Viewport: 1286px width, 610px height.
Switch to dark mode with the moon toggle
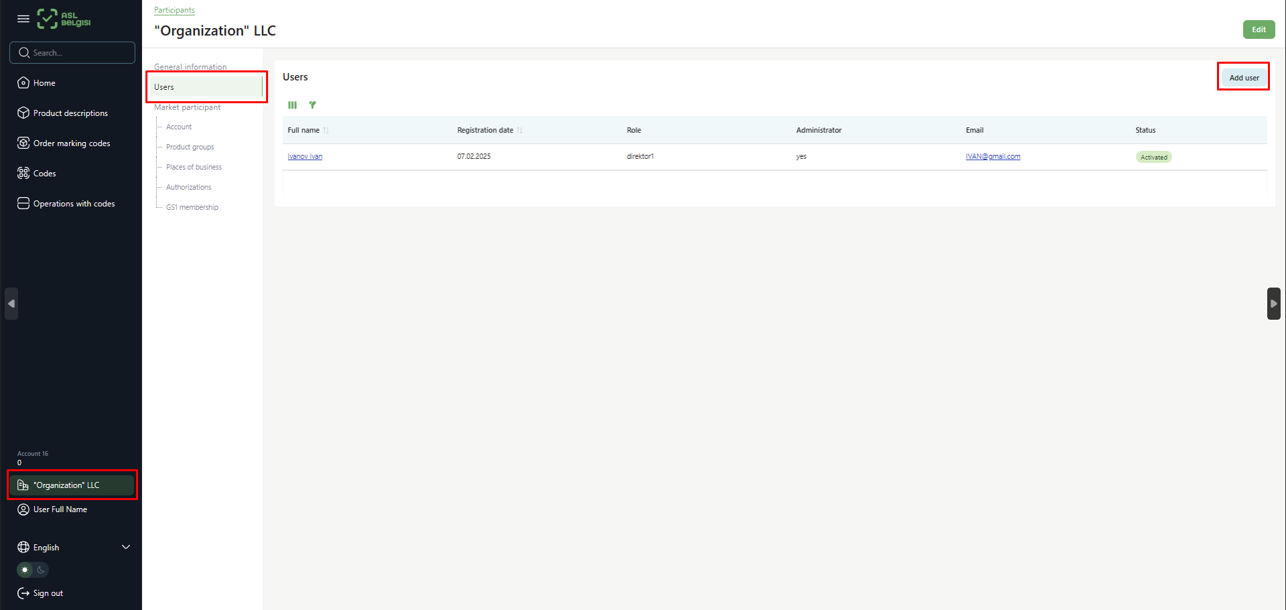(41, 570)
